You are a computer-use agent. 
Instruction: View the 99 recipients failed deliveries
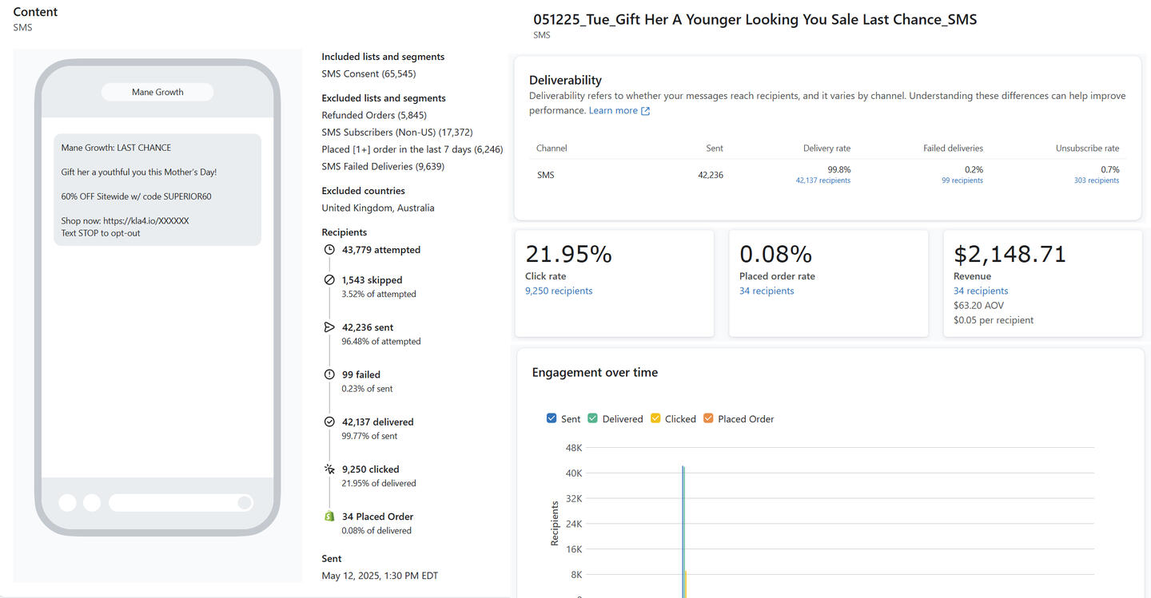(962, 180)
